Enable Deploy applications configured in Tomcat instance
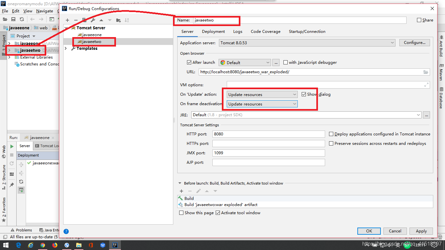 tap(331, 134)
